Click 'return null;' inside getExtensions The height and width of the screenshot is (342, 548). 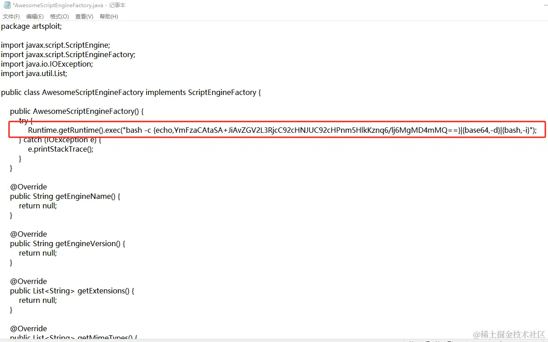(x=38, y=300)
